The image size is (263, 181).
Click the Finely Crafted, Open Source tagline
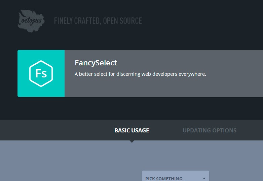(x=98, y=21)
